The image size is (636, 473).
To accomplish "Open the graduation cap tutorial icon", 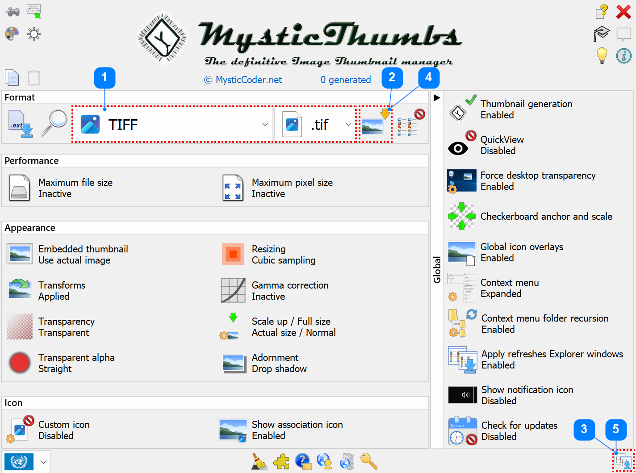I will [602, 33].
